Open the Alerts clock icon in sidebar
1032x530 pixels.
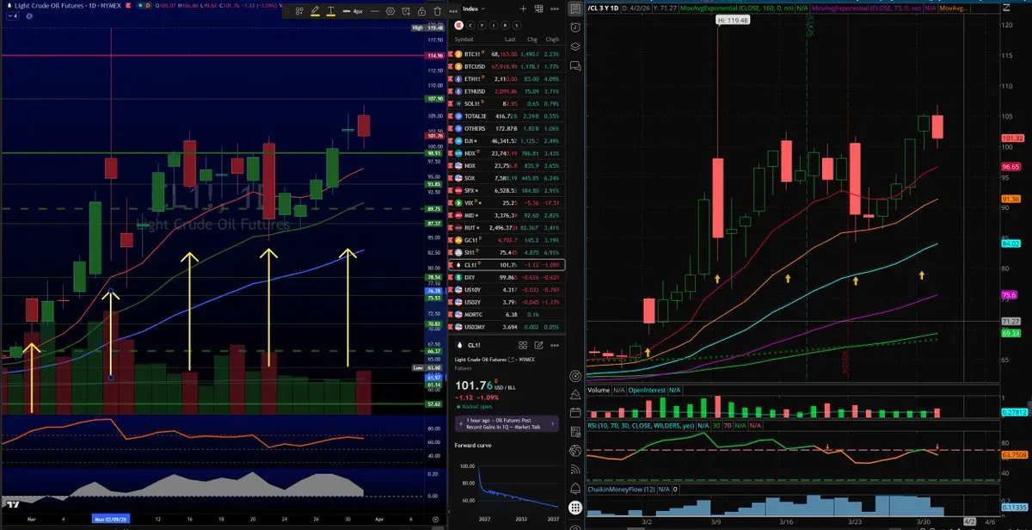(574, 27)
